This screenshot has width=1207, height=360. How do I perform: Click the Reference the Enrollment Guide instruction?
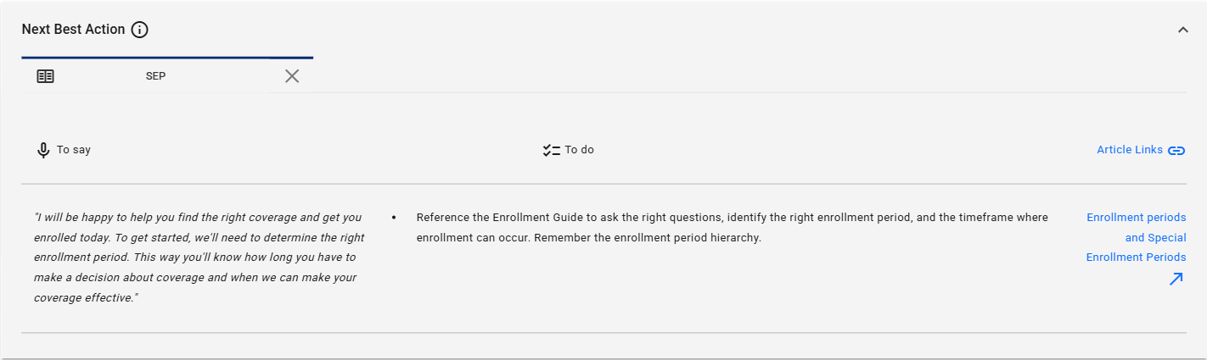pyautogui.click(x=733, y=228)
